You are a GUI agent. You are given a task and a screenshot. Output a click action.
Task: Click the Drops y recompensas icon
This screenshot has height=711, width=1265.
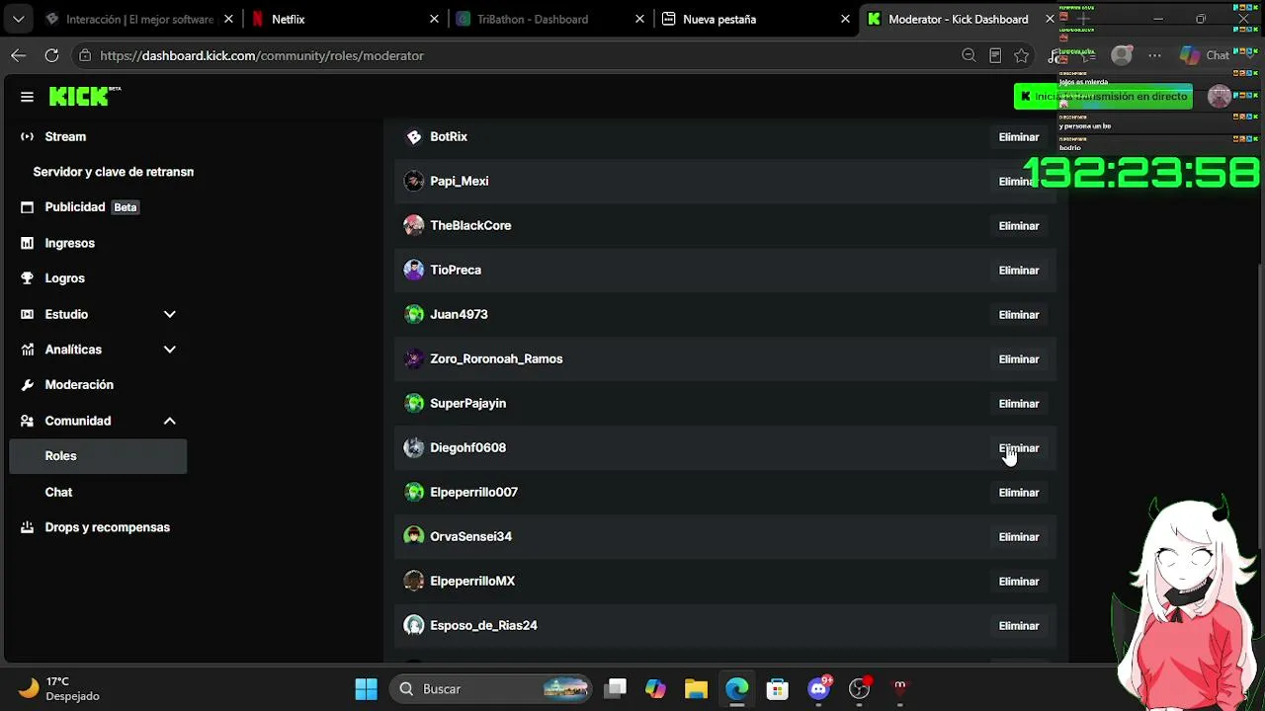27,527
